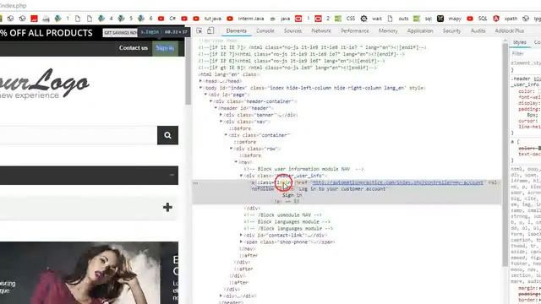
Task: Select the 'Block user information module NAV' comment
Action: click(x=303, y=169)
